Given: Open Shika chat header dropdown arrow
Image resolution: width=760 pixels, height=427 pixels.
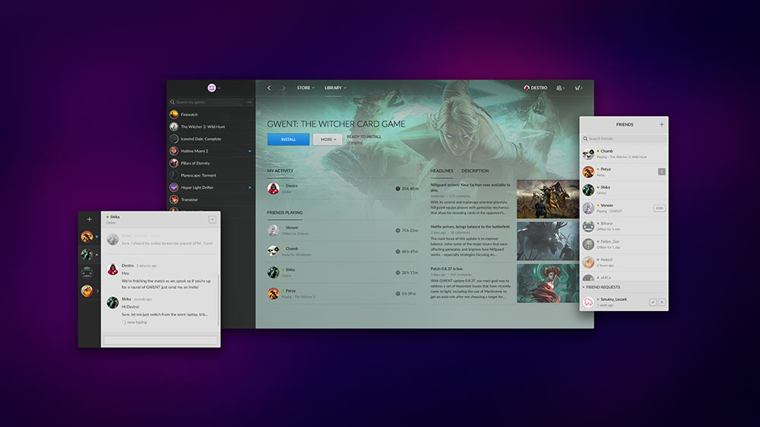Looking at the screenshot, I should pyautogui.click(x=212, y=219).
